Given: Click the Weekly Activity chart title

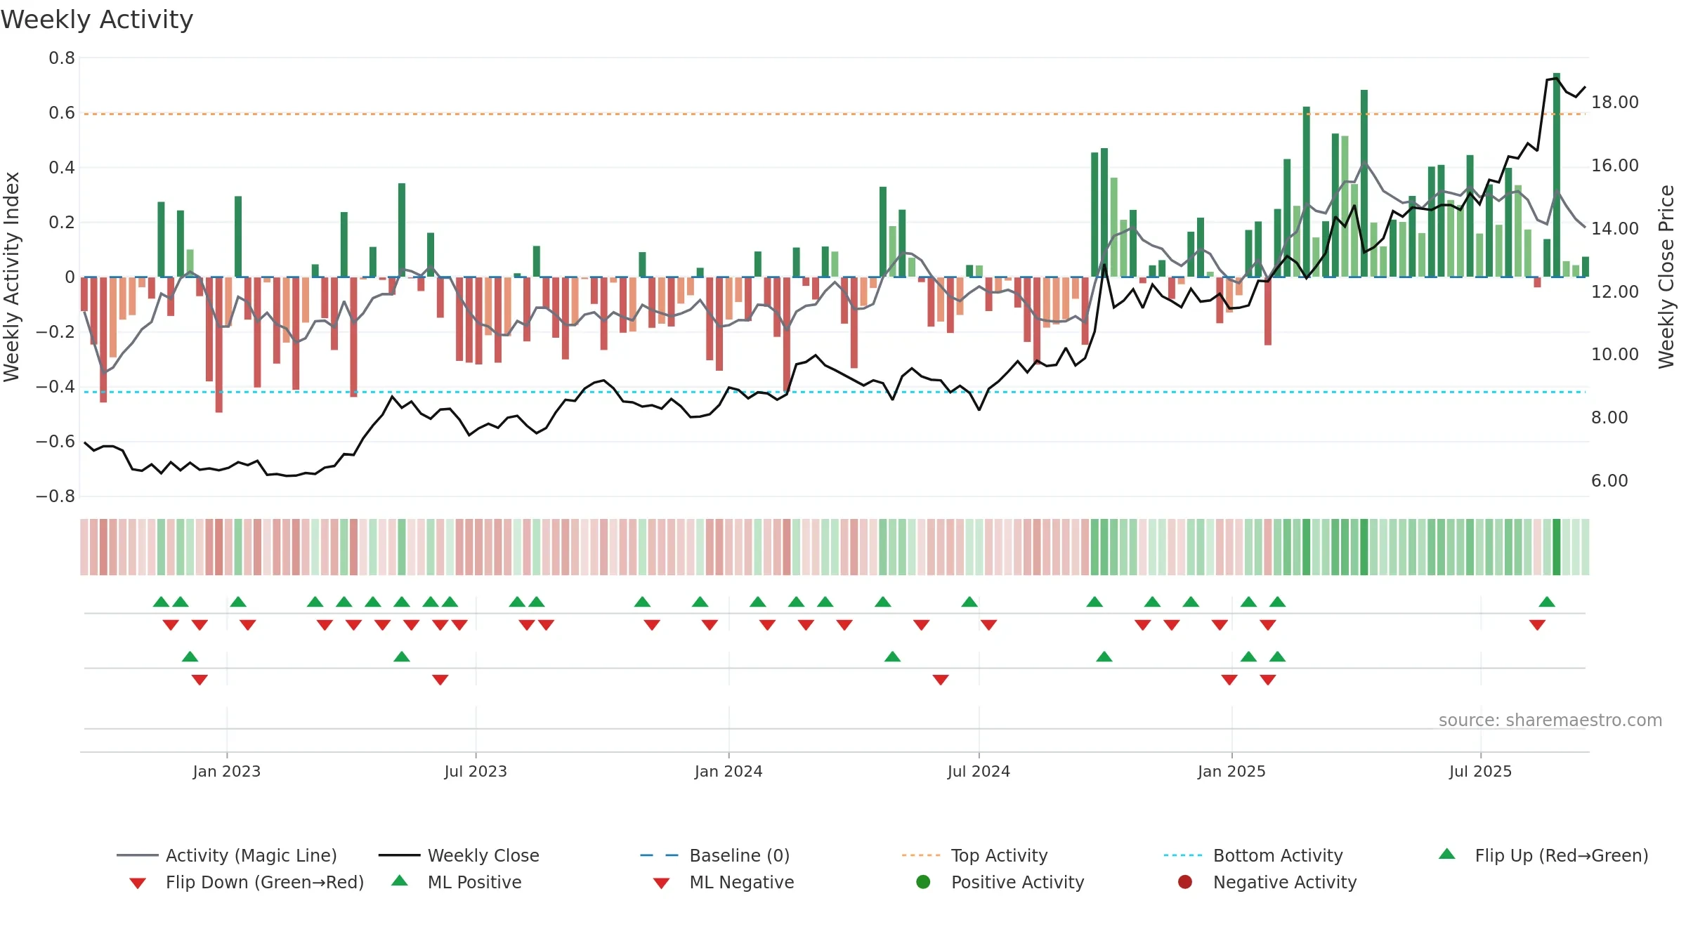Looking at the screenshot, I should click(x=97, y=20).
